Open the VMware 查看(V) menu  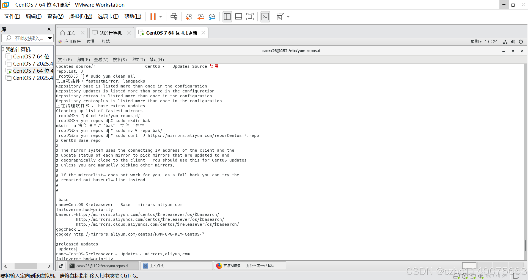(x=56, y=16)
